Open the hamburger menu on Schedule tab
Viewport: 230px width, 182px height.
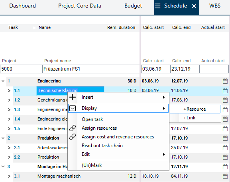tap(157, 6)
